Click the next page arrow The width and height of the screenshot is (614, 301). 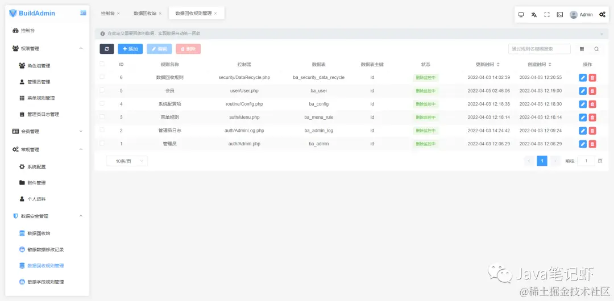(x=555, y=161)
